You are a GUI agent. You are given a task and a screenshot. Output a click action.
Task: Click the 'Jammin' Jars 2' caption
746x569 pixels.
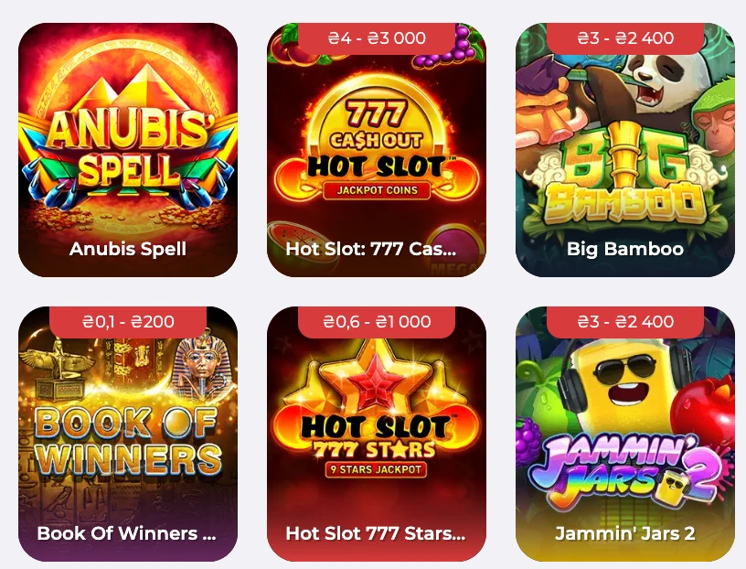pyautogui.click(x=625, y=533)
